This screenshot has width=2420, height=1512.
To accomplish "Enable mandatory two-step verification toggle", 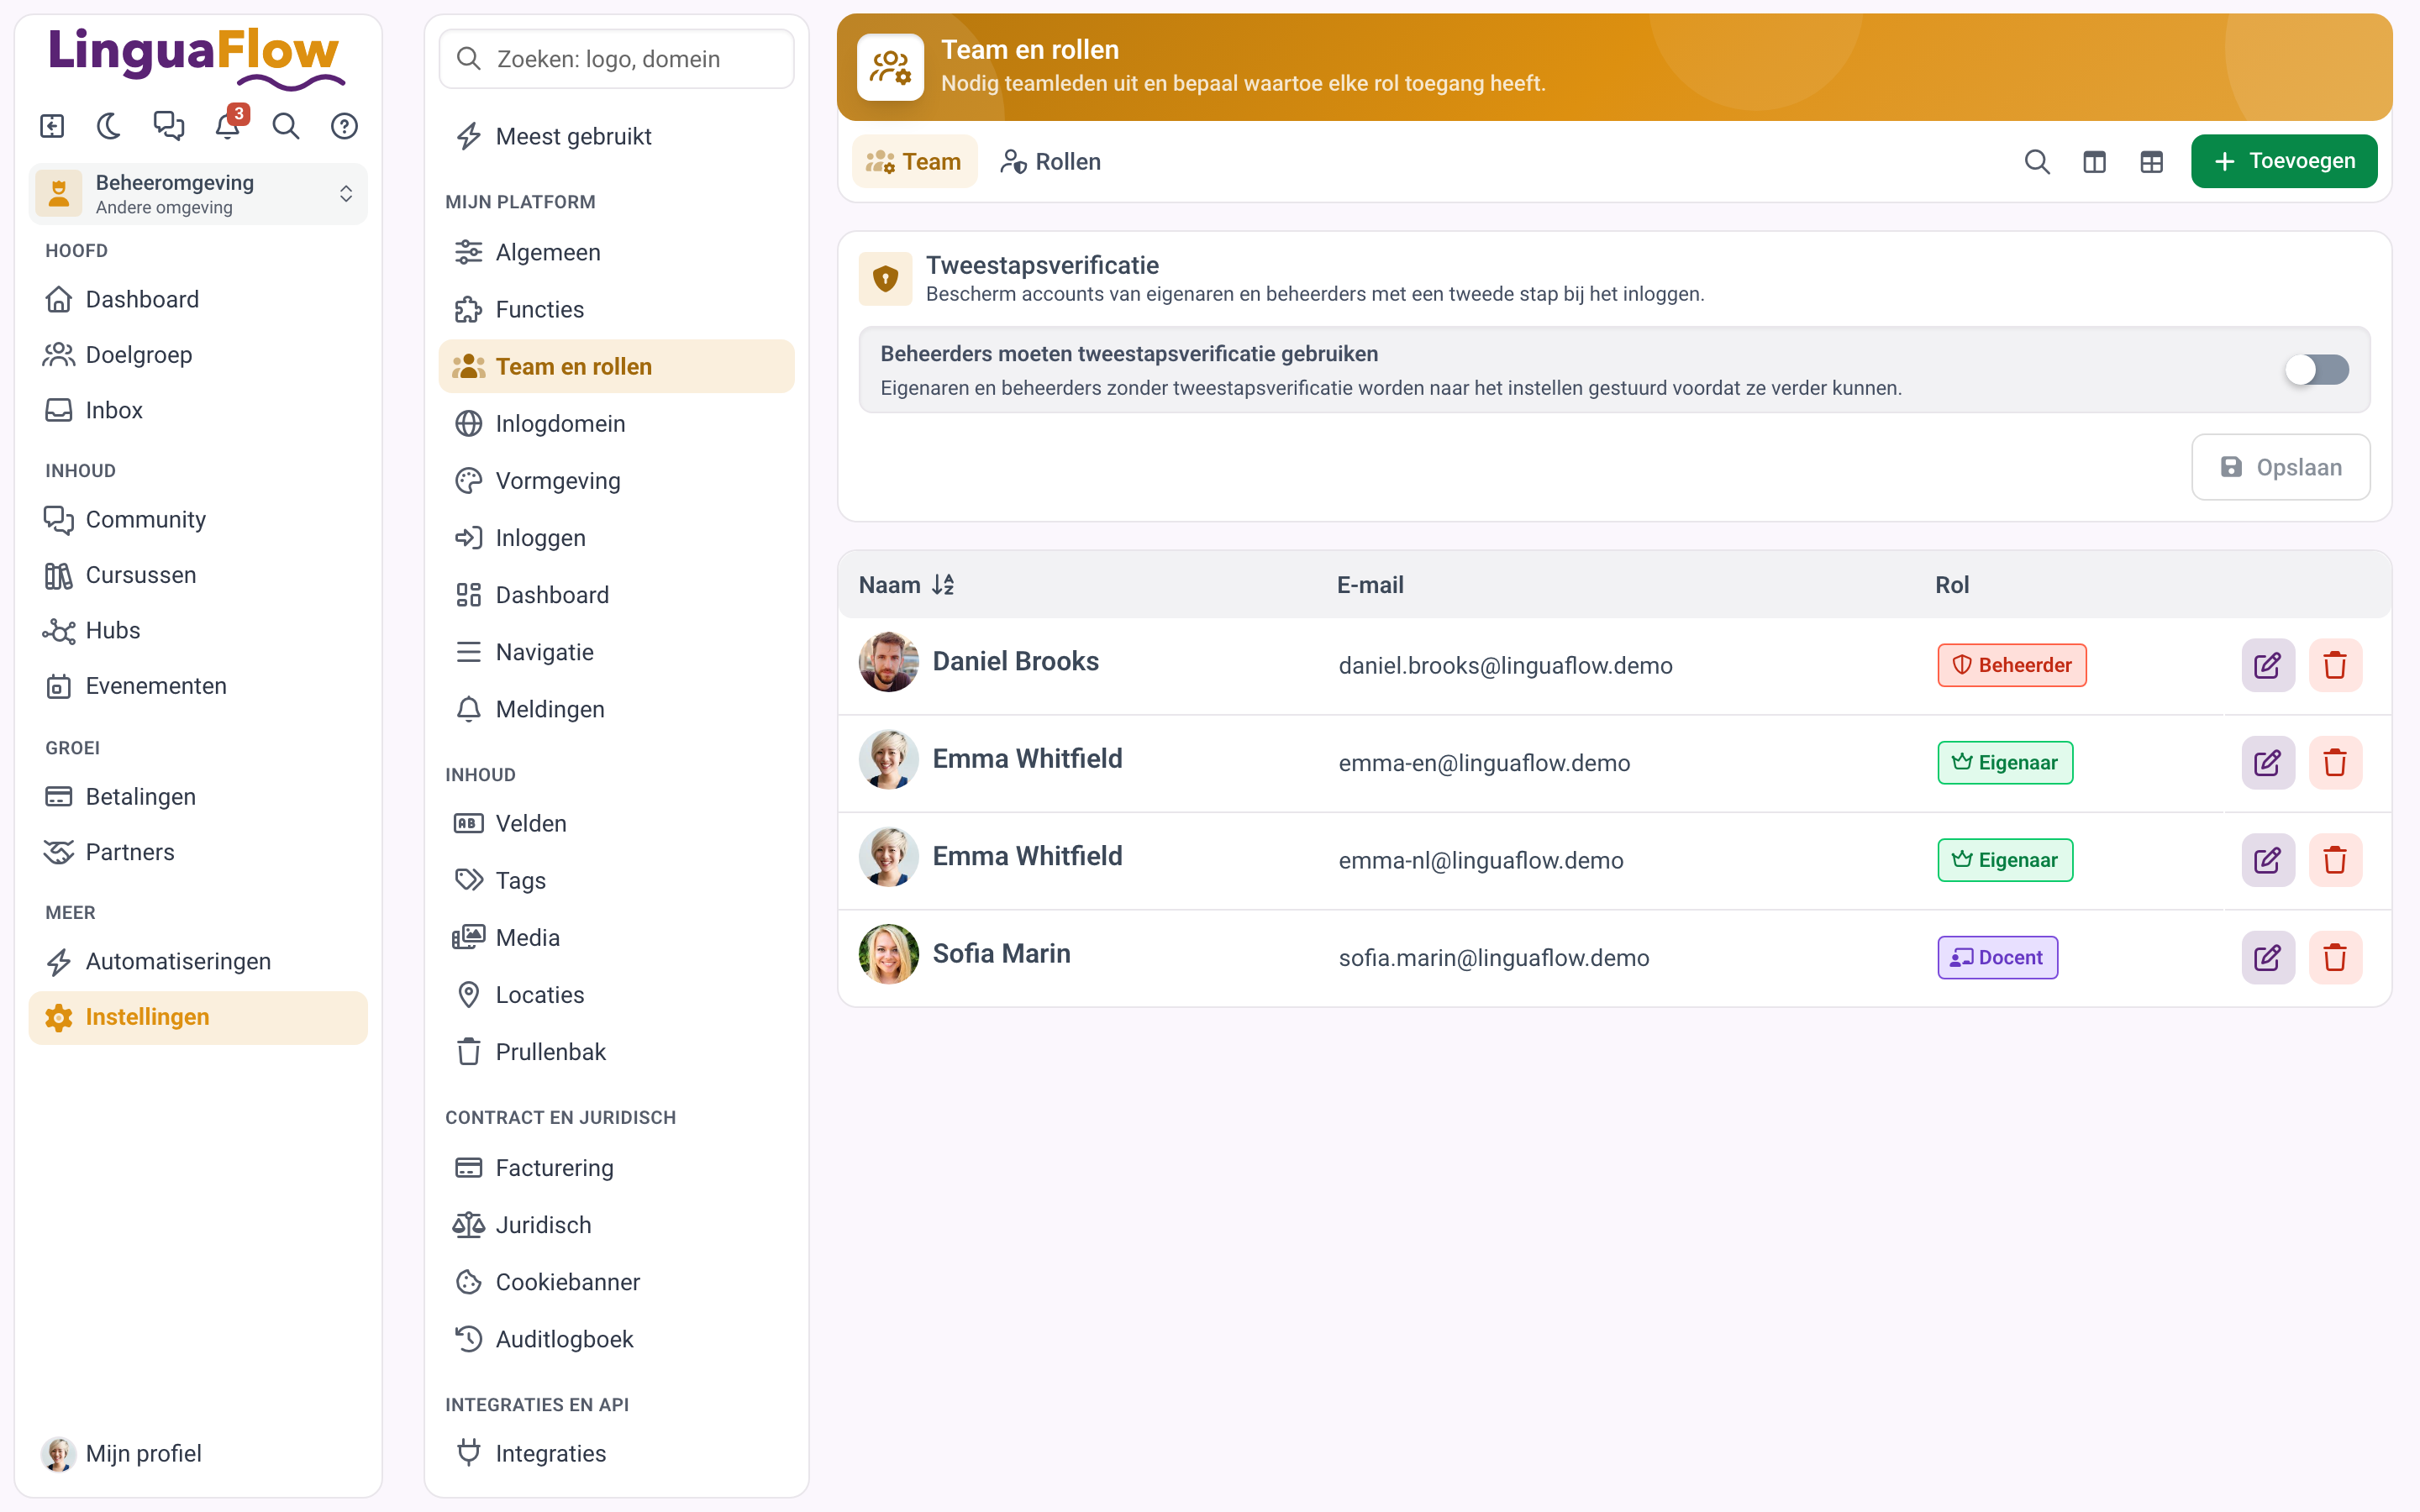I will click(2316, 370).
